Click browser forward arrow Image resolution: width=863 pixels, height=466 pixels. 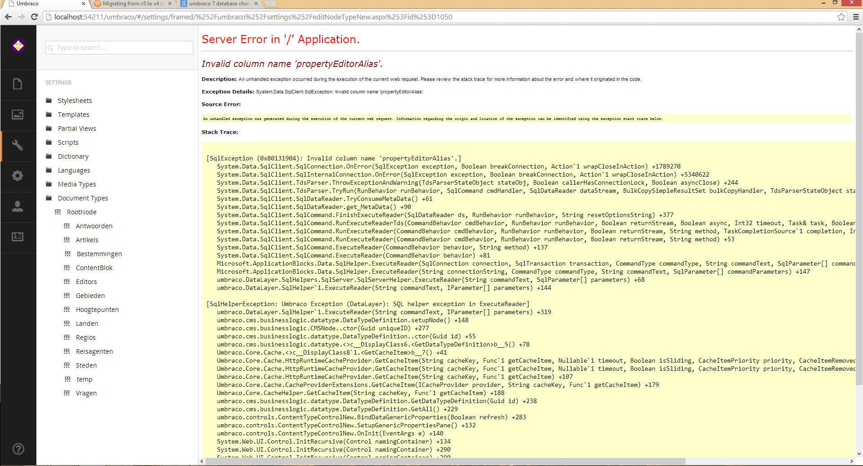(21, 17)
